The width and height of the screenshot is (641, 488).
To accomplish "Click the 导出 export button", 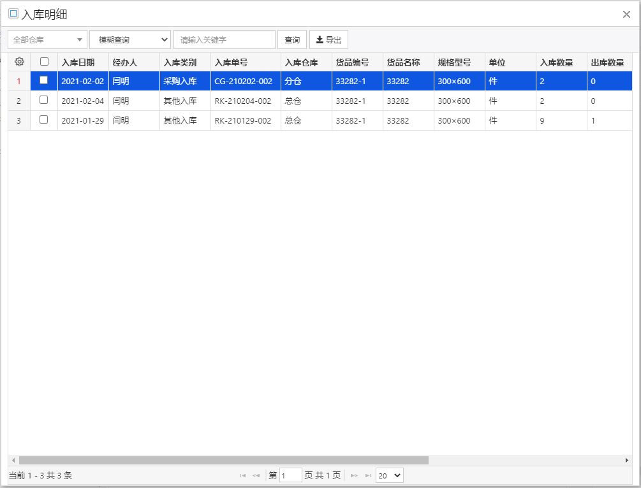I will pyautogui.click(x=328, y=39).
